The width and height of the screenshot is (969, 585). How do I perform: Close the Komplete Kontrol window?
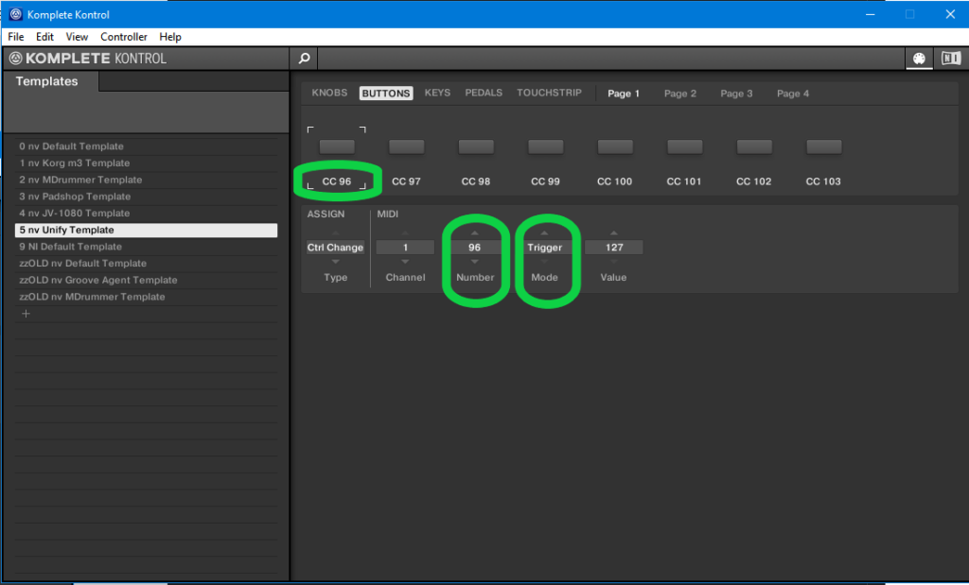(x=950, y=14)
